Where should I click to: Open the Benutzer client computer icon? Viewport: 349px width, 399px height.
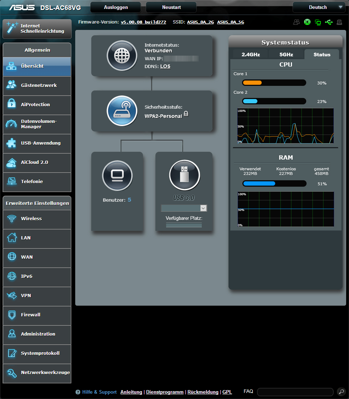click(117, 176)
